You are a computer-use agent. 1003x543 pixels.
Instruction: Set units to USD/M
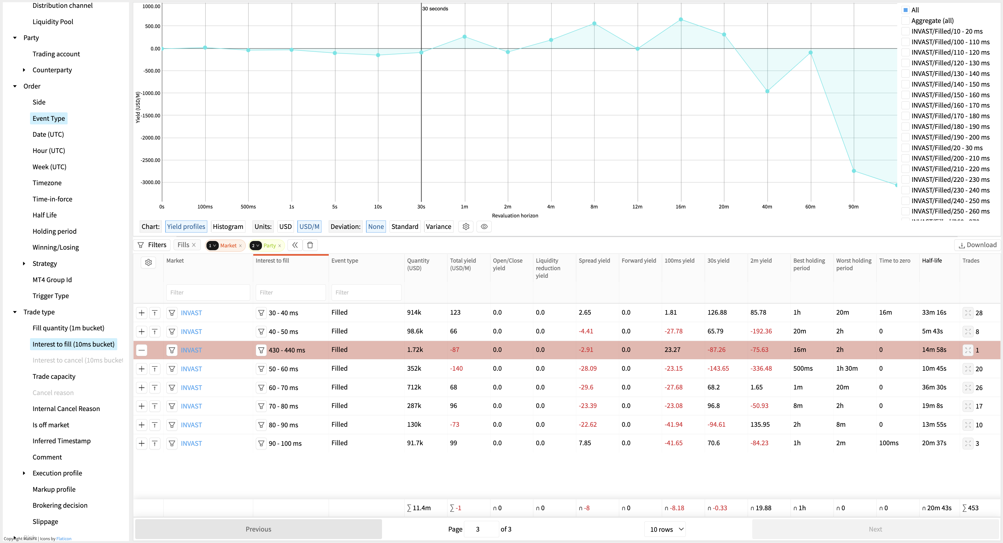pos(309,226)
